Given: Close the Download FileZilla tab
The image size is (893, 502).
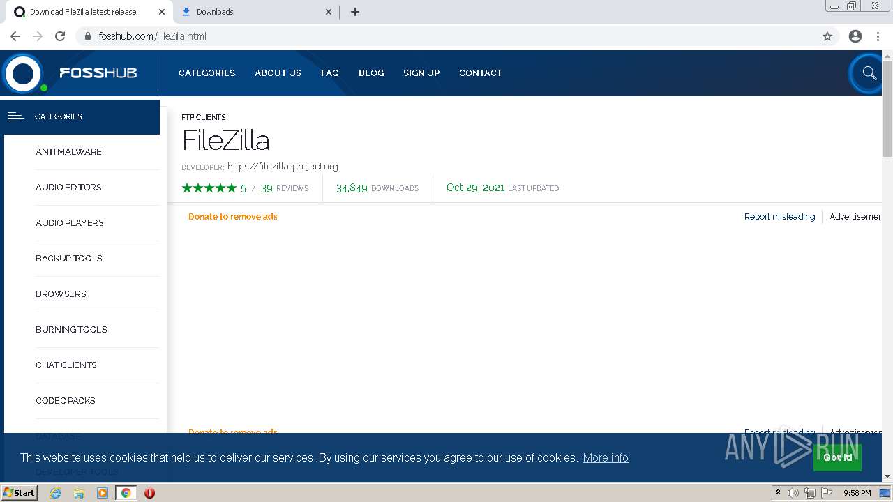Looking at the screenshot, I should click(x=162, y=12).
